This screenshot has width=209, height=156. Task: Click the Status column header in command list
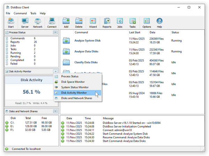(175, 32)
